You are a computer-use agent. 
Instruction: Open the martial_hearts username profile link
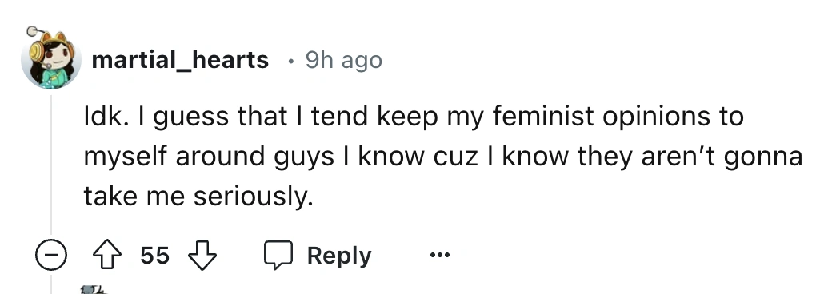[x=180, y=60]
